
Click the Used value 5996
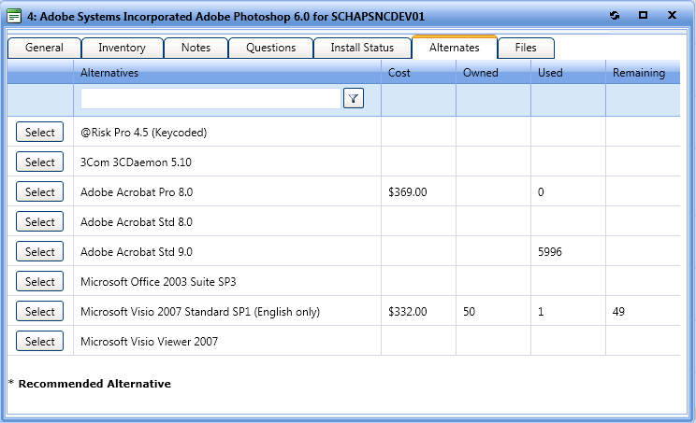(550, 251)
